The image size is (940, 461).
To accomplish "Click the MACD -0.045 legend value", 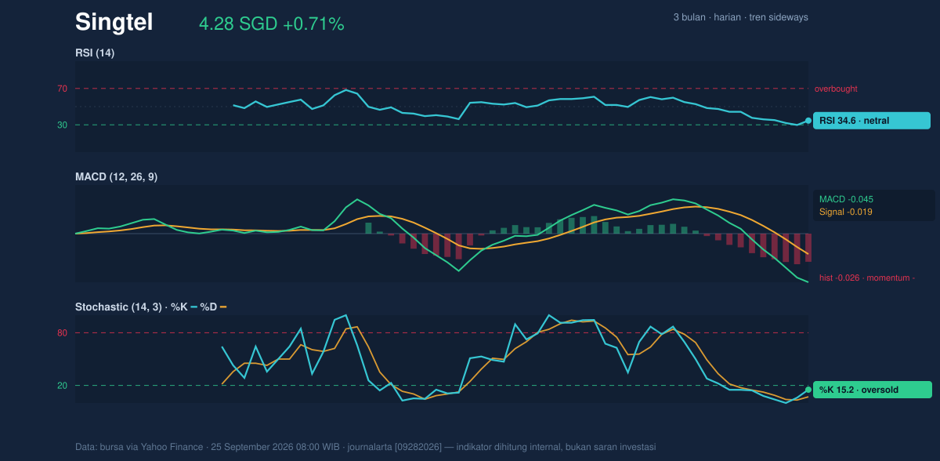I will coord(846,199).
